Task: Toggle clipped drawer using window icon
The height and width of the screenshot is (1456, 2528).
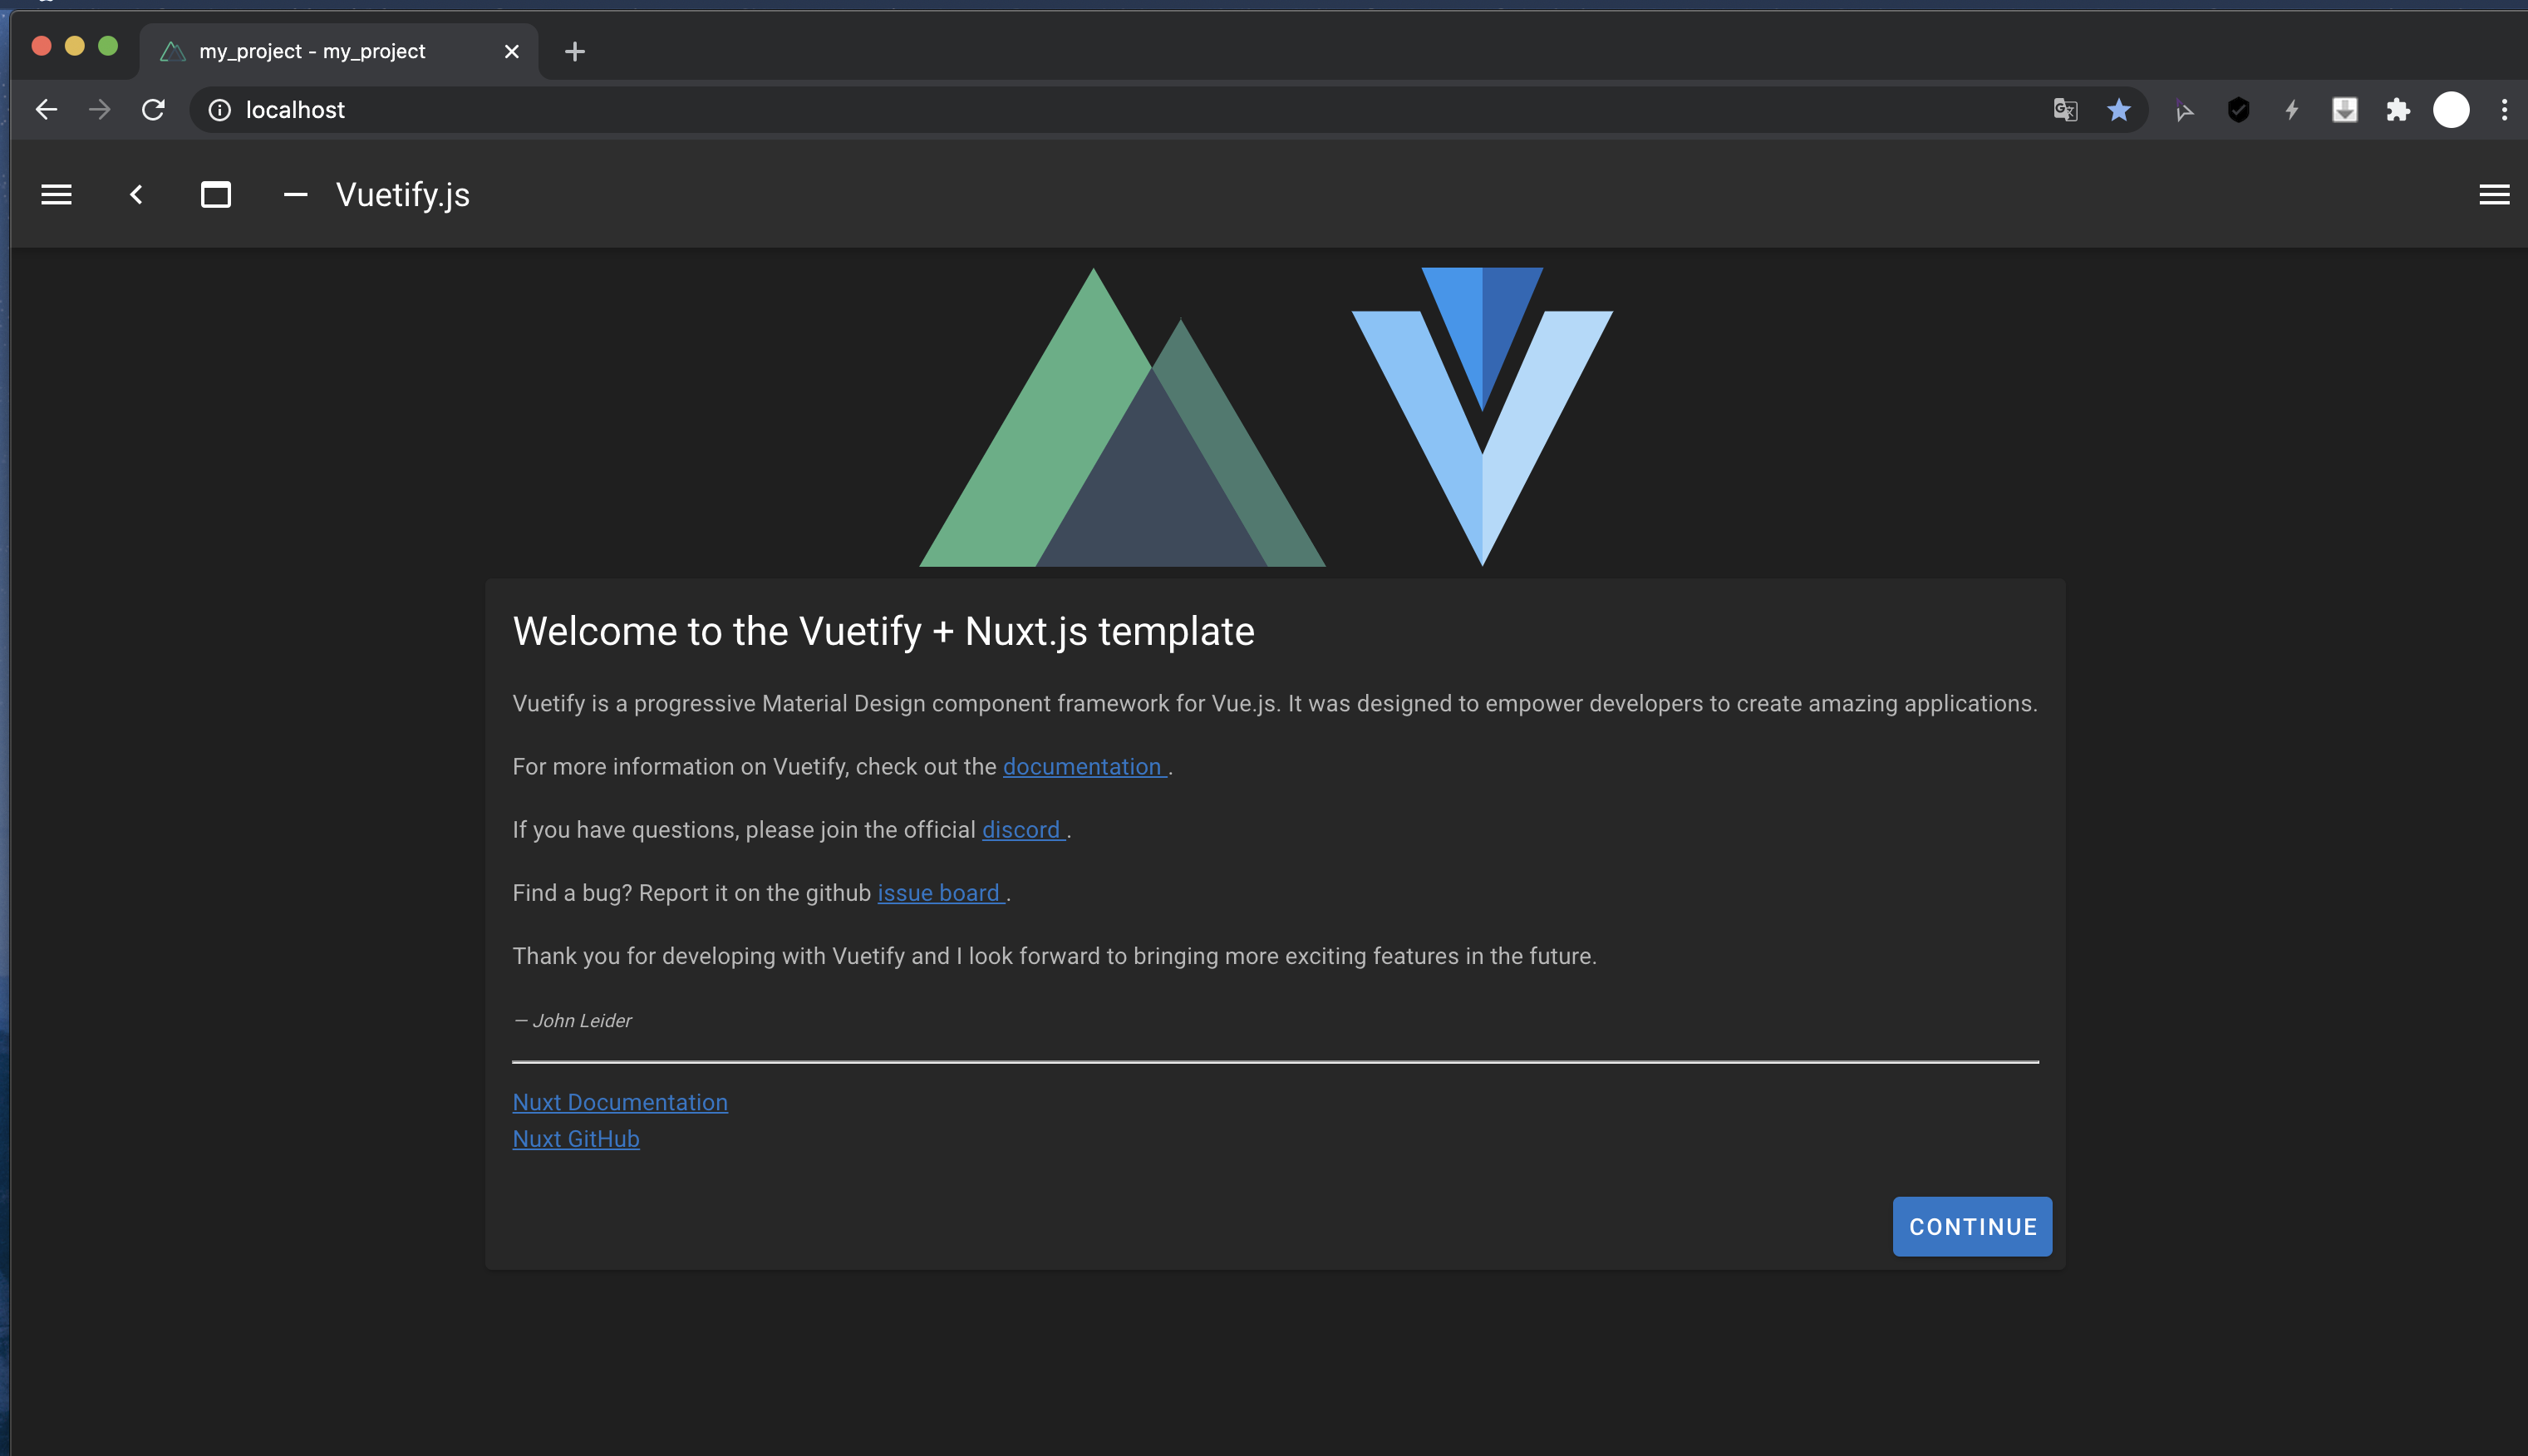Action: coord(216,194)
